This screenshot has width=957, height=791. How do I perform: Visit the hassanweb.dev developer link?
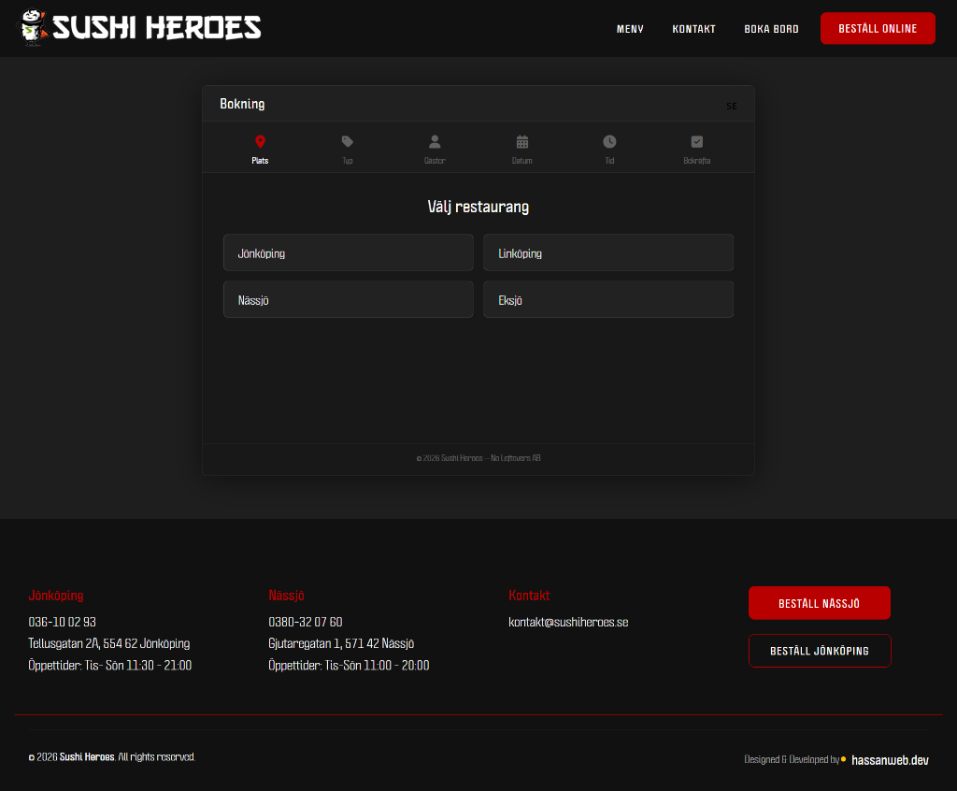click(890, 760)
